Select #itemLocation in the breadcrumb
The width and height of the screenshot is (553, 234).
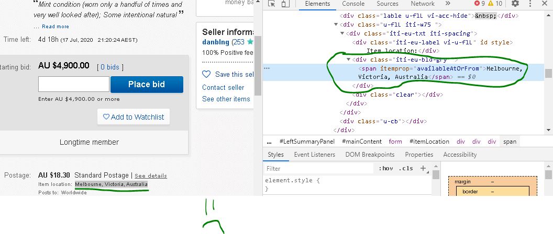429,142
